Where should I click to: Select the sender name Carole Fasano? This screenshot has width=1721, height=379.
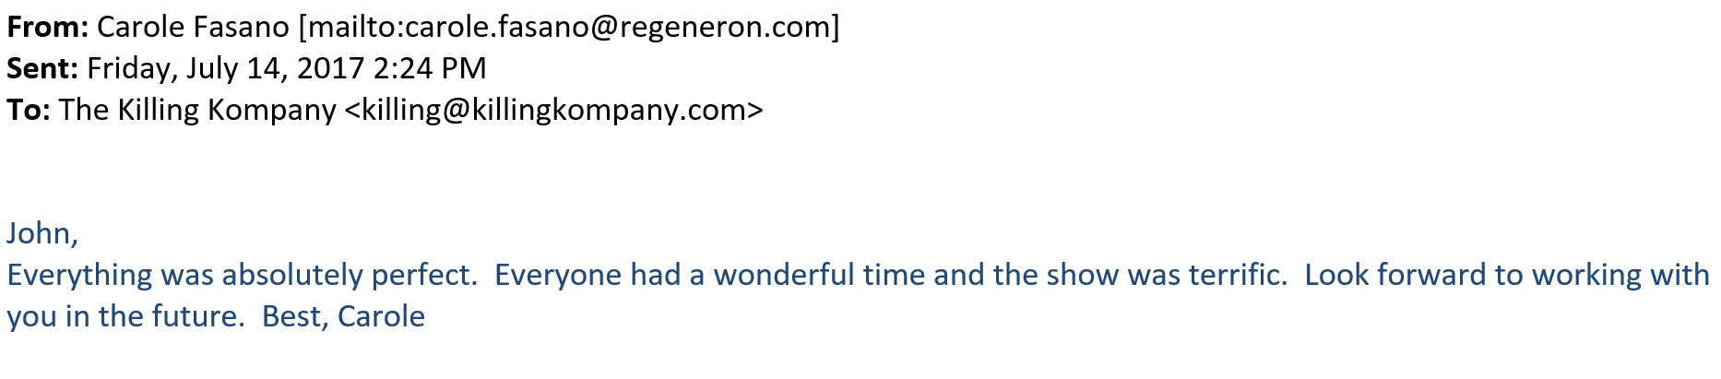click(x=193, y=28)
